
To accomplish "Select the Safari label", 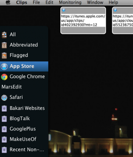I will [16, 97].
